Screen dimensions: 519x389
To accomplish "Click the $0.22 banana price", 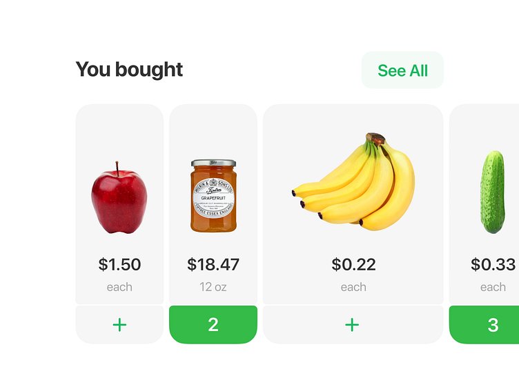I will pos(353,264).
